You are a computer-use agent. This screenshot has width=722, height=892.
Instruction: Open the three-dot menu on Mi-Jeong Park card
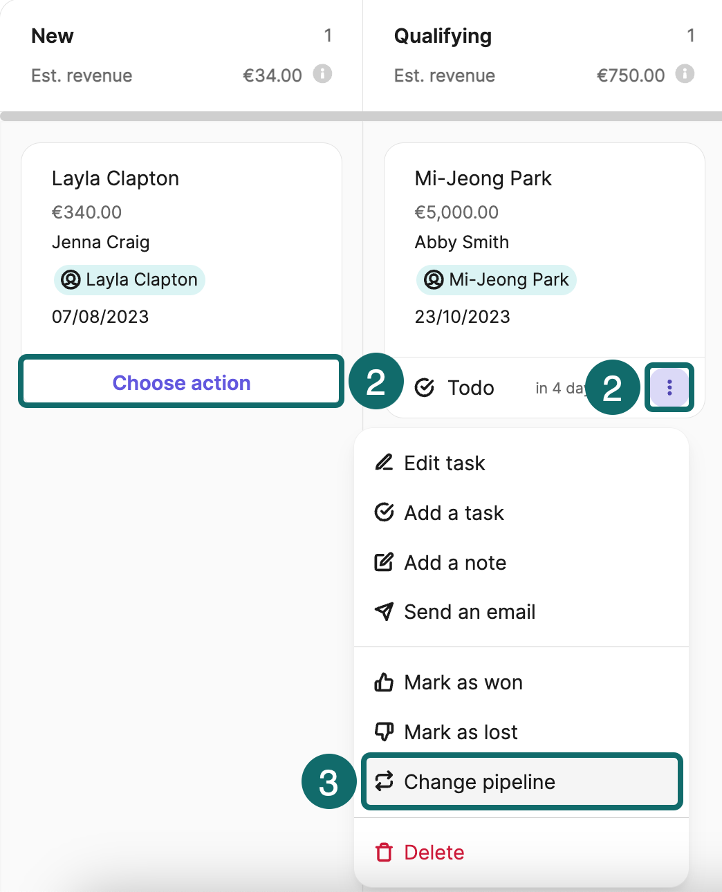(669, 387)
